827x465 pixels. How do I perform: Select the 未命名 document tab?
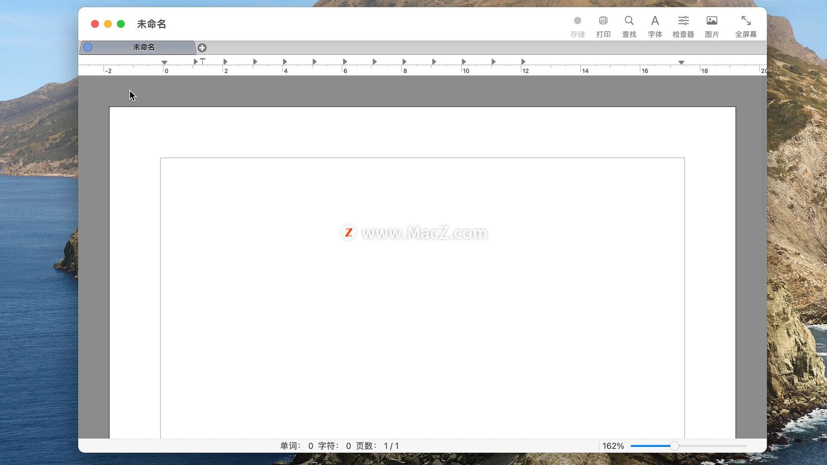coord(143,47)
